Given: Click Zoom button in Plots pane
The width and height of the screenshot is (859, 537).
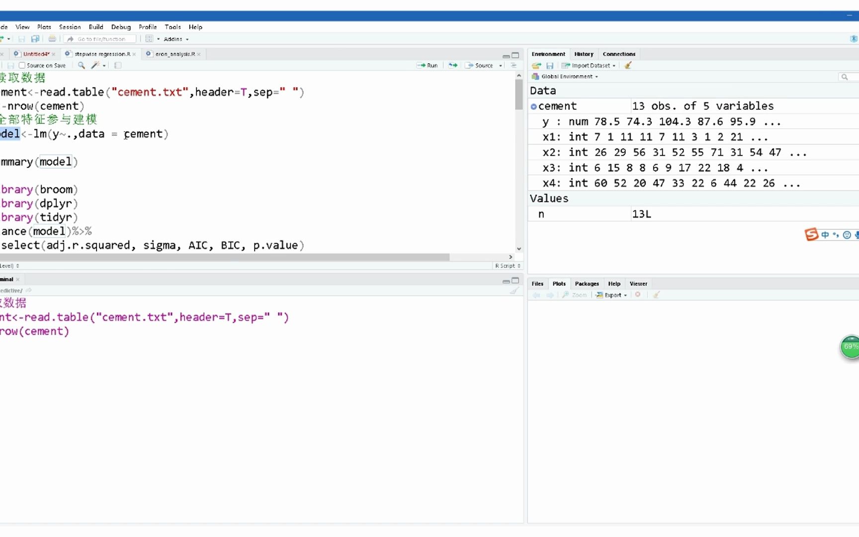Looking at the screenshot, I should (x=575, y=295).
